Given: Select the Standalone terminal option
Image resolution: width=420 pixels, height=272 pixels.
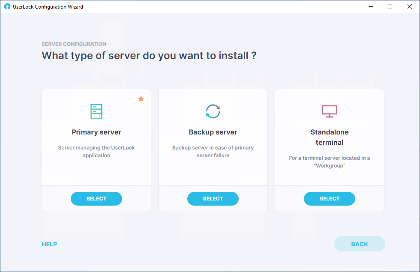Looking at the screenshot, I should click(330, 199).
